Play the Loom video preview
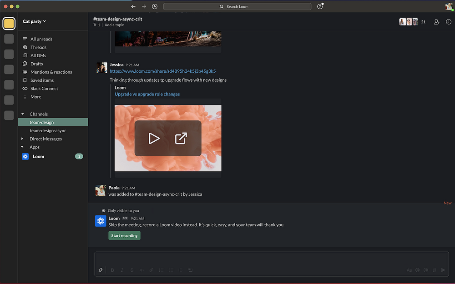Image resolution: width=455 pixels, height=284 pixels. pos(154,139)
